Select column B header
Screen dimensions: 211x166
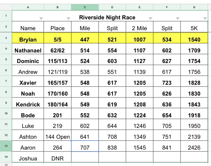(x=58, y=7)
